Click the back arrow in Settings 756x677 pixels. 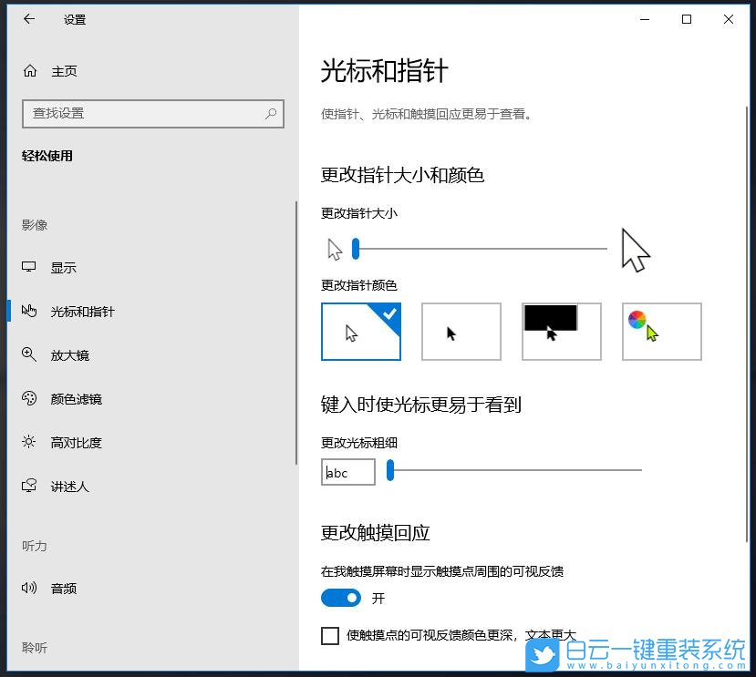click(27, 19)
